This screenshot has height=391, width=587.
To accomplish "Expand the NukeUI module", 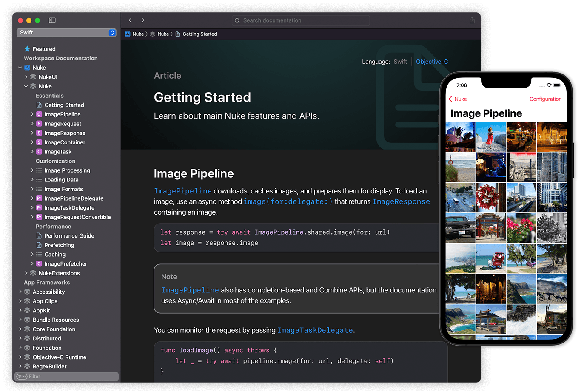I will pyautogui.click(x=26, y=77).
